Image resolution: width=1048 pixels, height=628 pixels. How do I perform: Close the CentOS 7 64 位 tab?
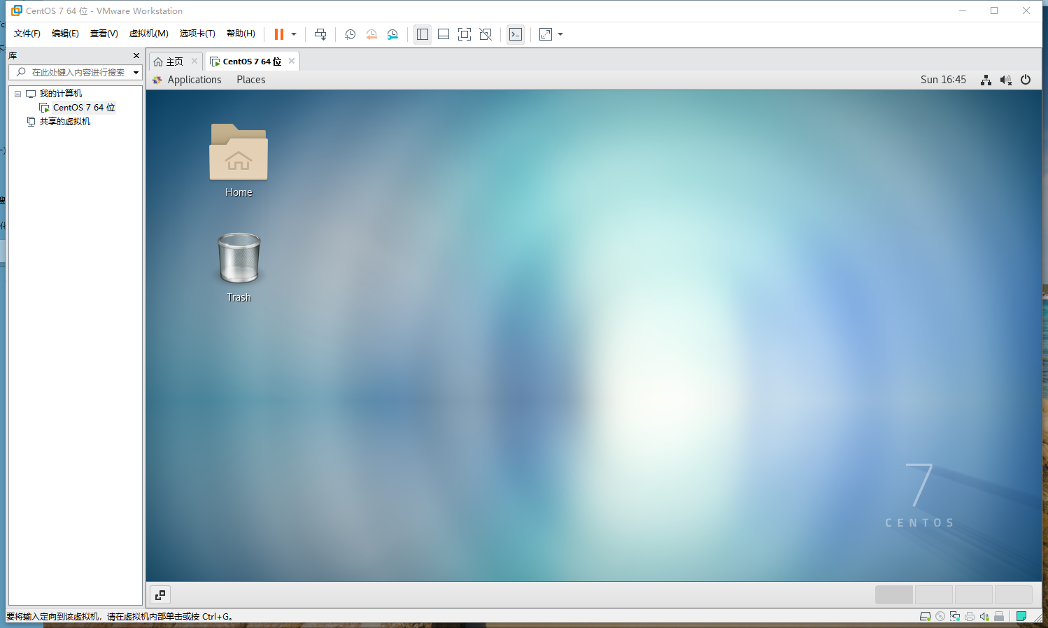click(292, 61)
